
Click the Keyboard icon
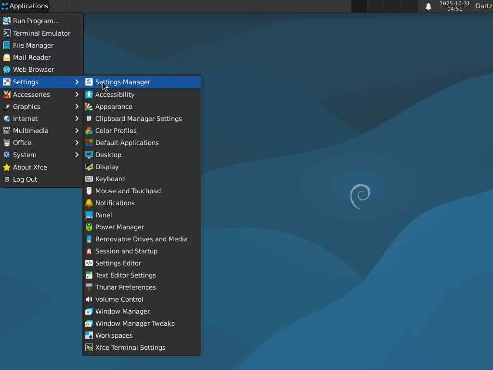[89, 179]
